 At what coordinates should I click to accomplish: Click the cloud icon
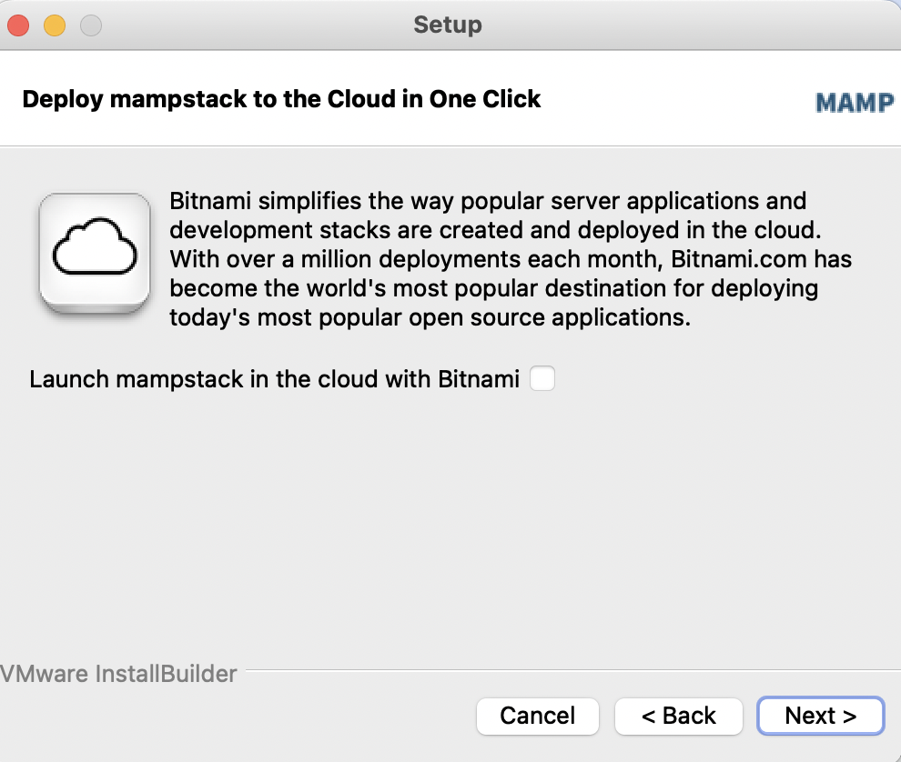coord(95,253)
